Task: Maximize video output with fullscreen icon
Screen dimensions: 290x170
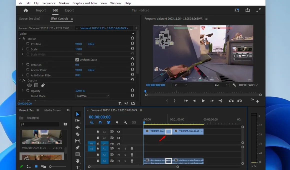Action: tap(258, 10)
